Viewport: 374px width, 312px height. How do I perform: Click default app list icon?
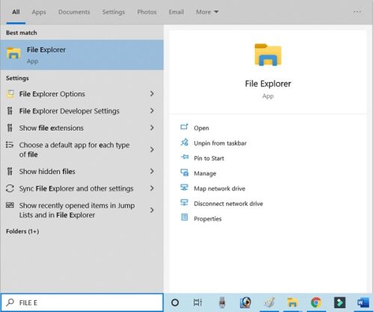[10, 145]
